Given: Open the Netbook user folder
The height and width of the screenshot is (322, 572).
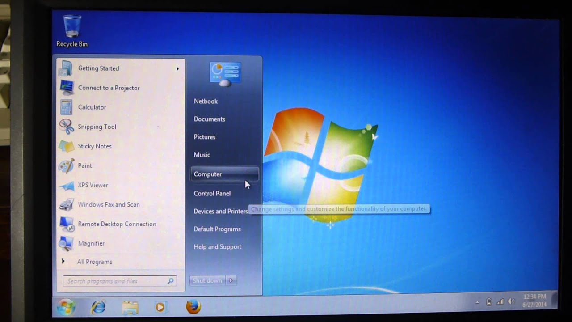Looking at the screenshot, I should tap(206, 101).
